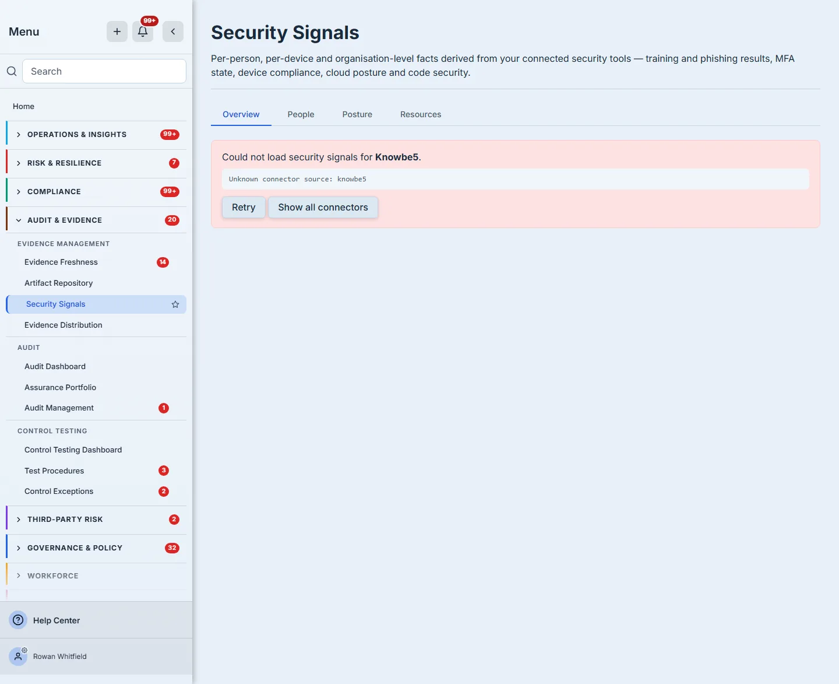
Task: Open the notifications bell
Action: coord(143,31)
